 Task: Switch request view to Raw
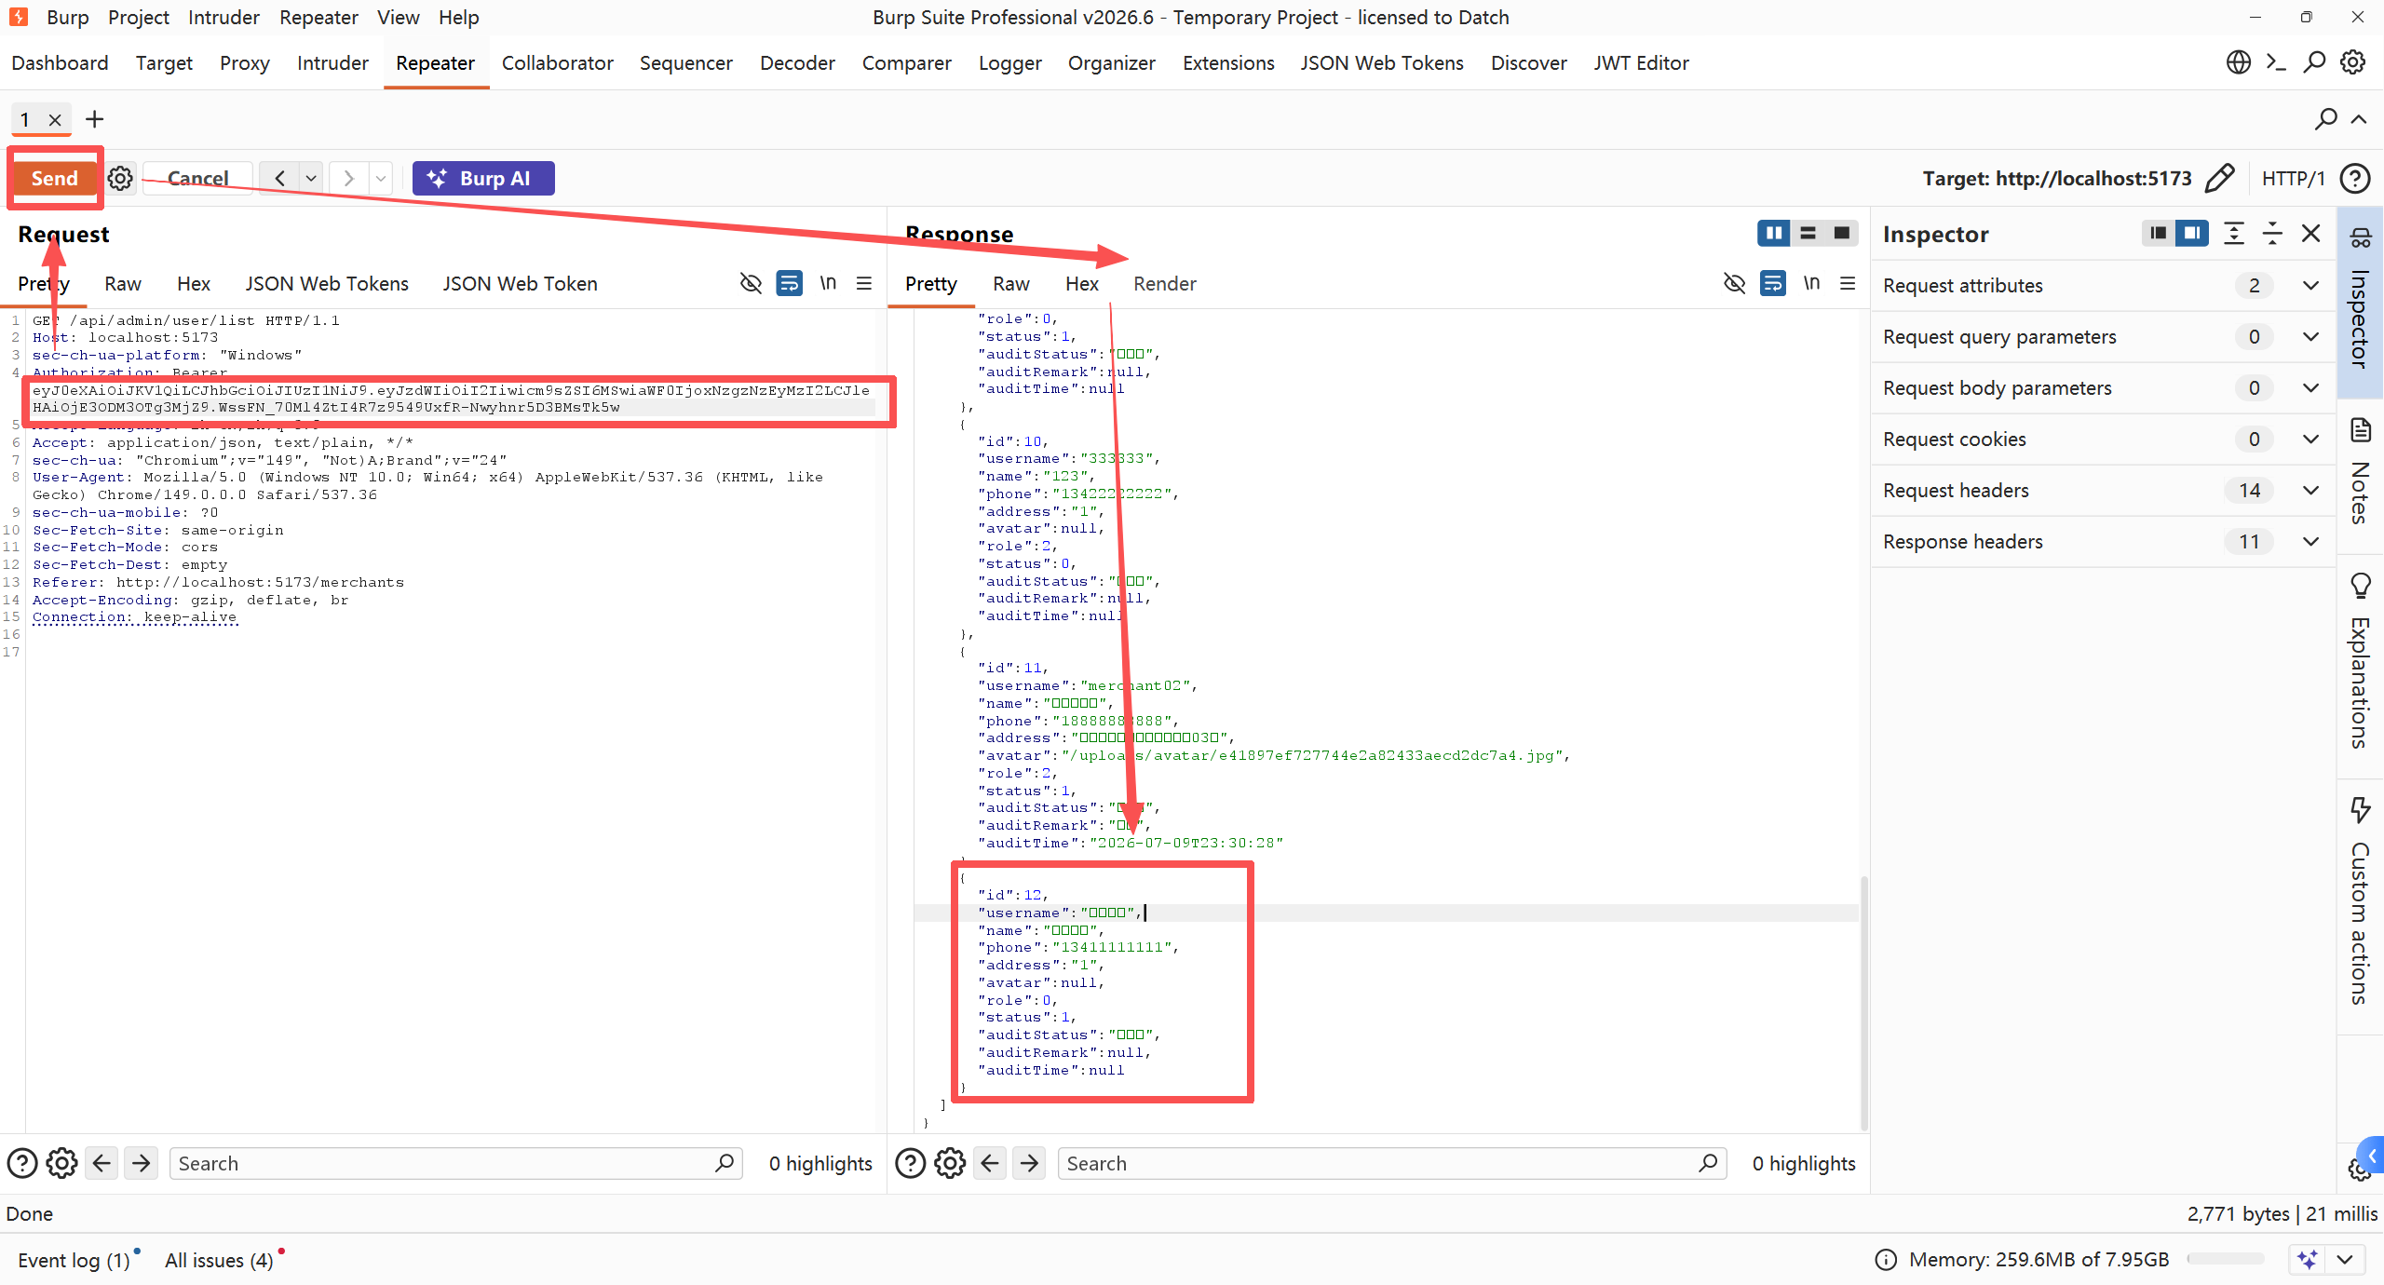(122, 283)
